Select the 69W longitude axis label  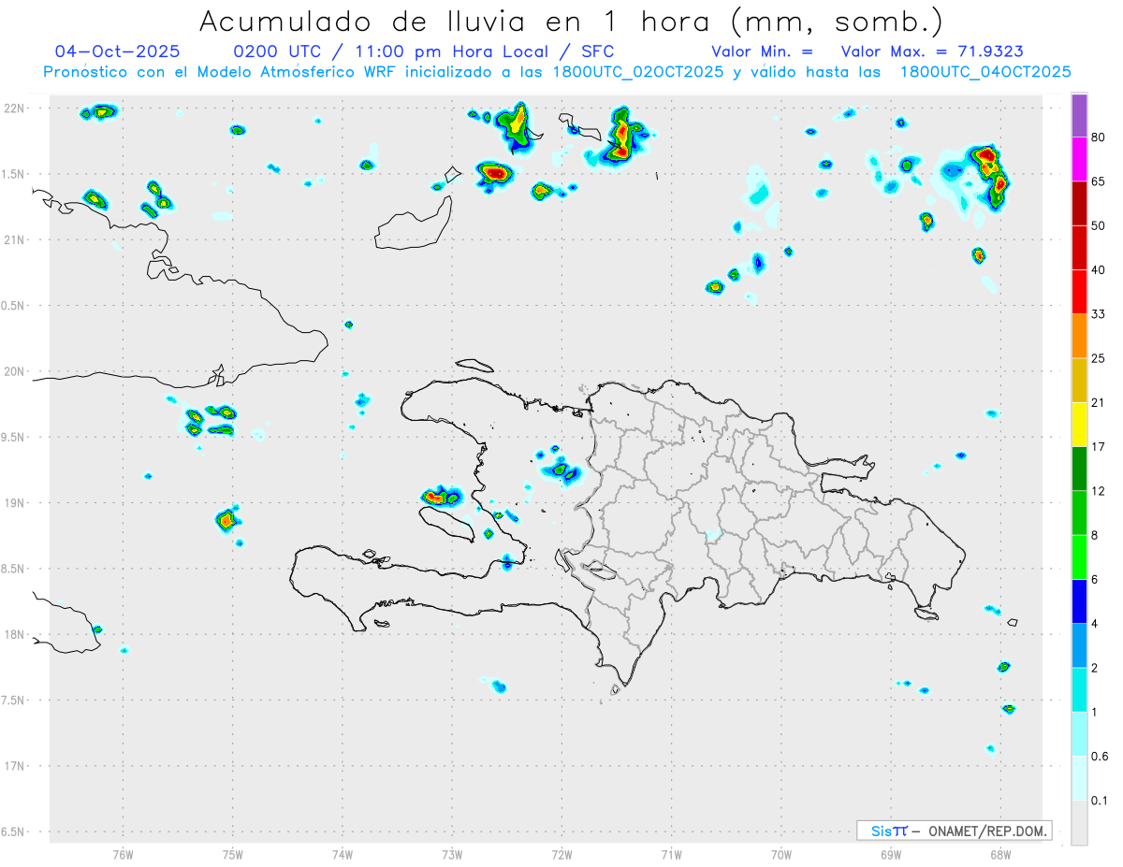(891, 854)
